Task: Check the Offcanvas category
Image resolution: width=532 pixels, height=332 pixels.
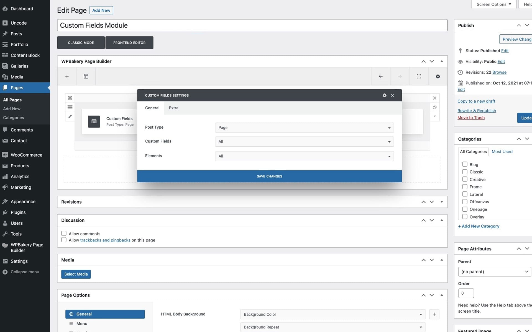Action: [465, 202]
